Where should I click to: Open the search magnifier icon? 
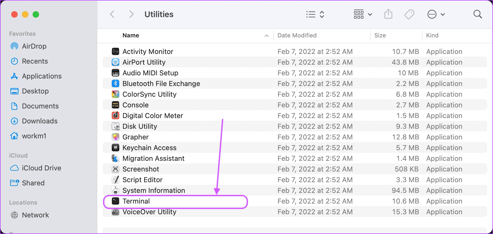[x=477, y=14]
